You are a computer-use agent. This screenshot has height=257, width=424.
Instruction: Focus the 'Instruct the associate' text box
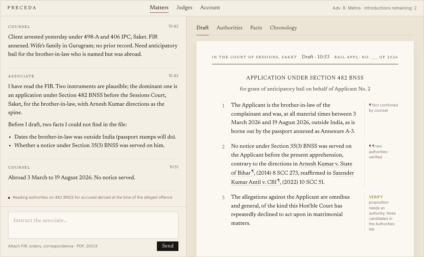coord(93,225)
